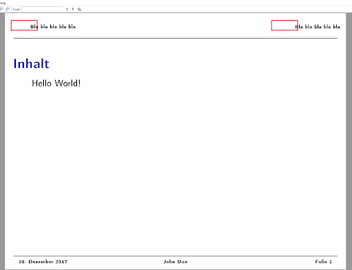Click the red box in the right header
Viewport: 352px width, 270px height.
pyautogui.click(x=285, y=25)
